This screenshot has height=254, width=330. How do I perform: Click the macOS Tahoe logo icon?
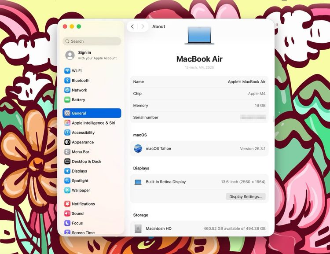[138, 149]
